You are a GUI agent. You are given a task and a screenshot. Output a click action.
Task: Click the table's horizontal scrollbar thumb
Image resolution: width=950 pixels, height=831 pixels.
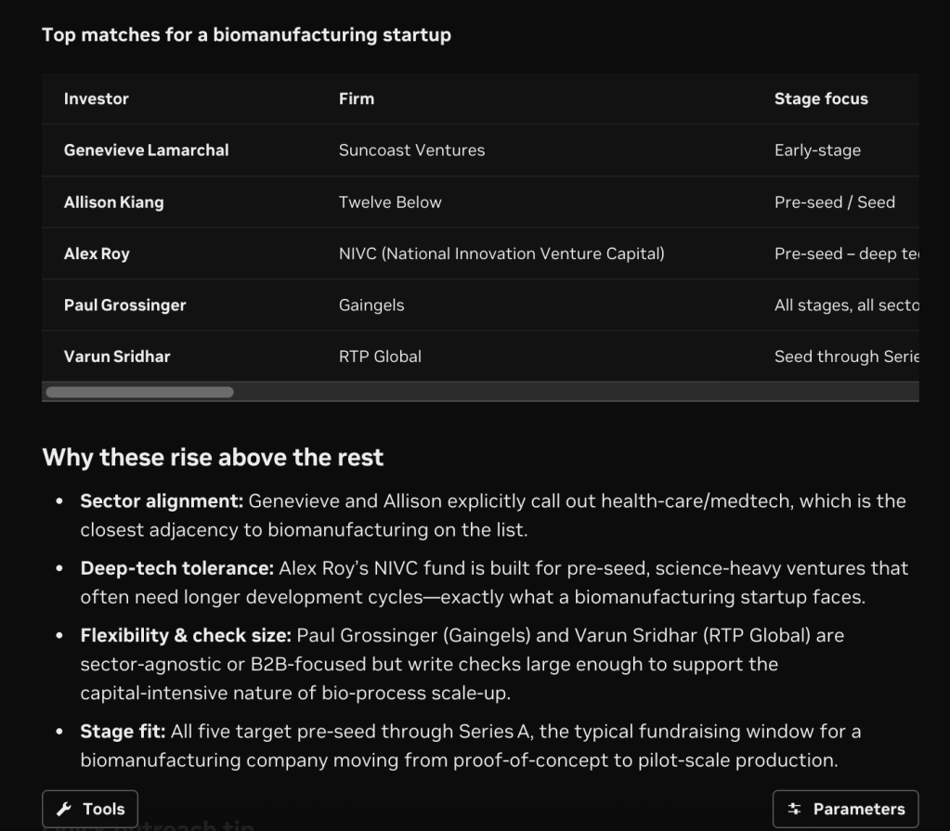[x=139, y=392]
